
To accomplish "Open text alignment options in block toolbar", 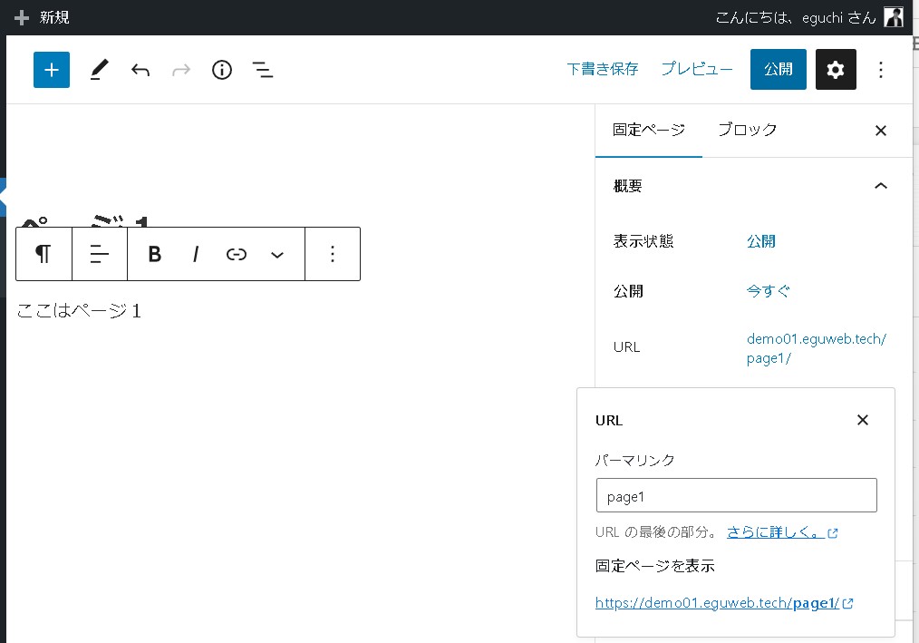I will click(x=100, y=254).
